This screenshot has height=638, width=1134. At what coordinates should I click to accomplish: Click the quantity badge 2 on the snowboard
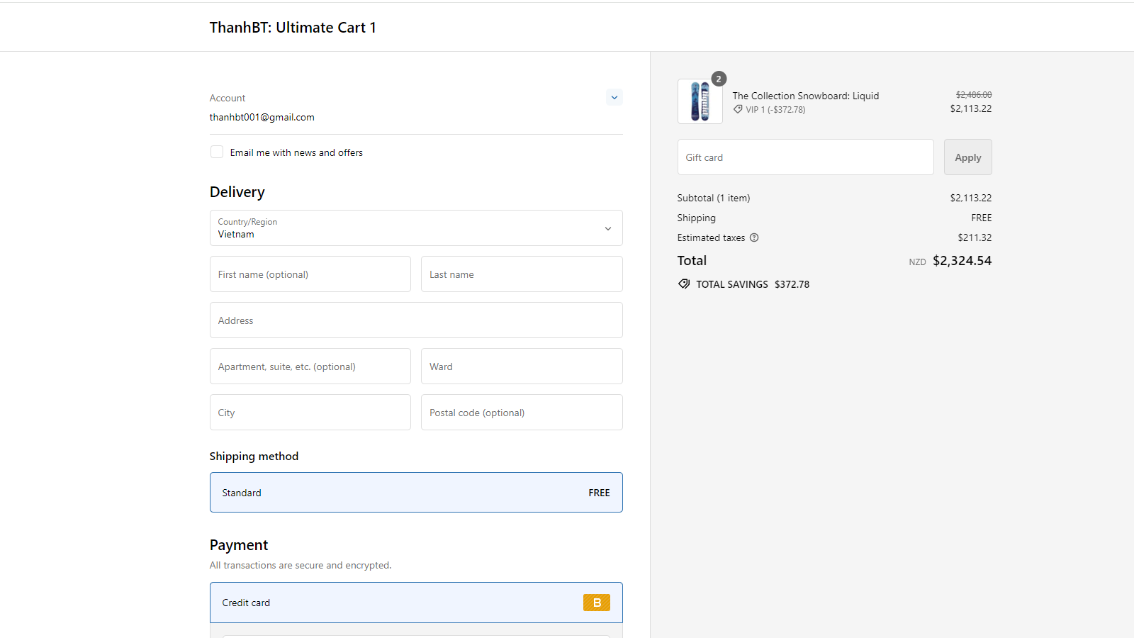[719, 79]
